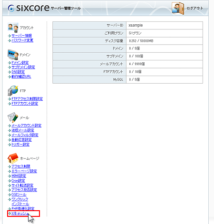Go to 自動応答設定
214x224 pixels.
pyautogui.click(x=21, y=140)
